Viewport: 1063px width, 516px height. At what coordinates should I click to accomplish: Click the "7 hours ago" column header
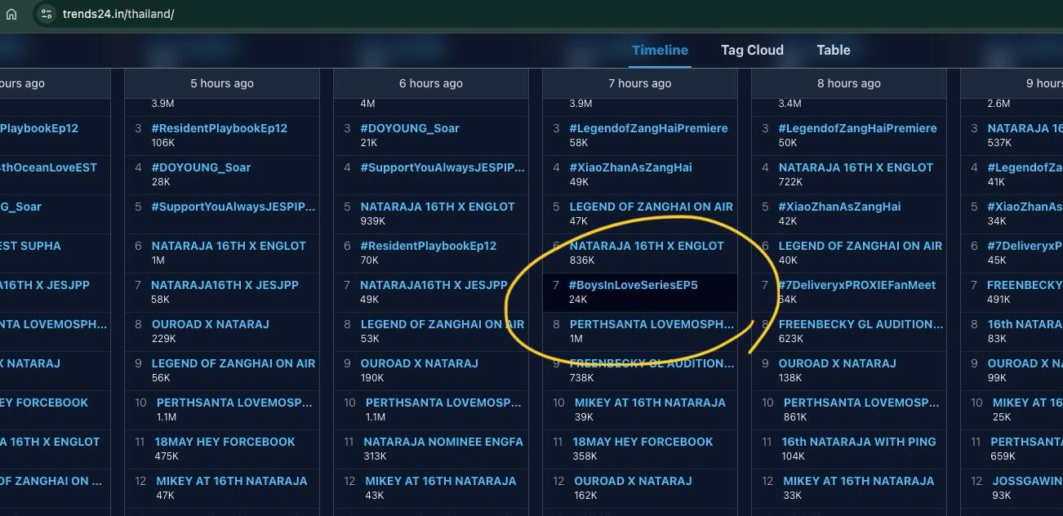pos(640,83)
